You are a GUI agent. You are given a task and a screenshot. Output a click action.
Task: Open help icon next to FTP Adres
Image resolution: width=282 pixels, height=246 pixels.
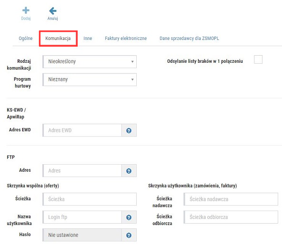pos(129,171)
